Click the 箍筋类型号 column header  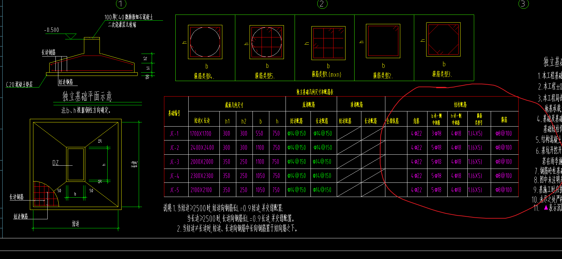[x=479, y=119]
